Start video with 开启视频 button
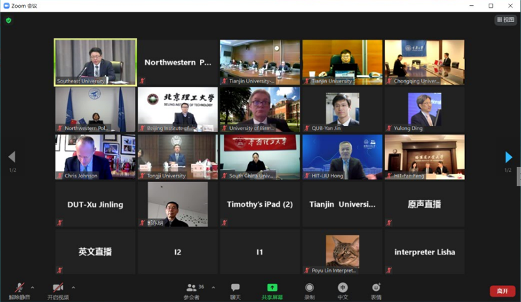521x302 pixels. [58, 291]
